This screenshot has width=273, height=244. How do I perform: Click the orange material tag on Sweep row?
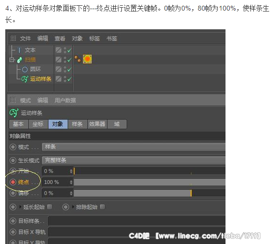tap(87, 59)
